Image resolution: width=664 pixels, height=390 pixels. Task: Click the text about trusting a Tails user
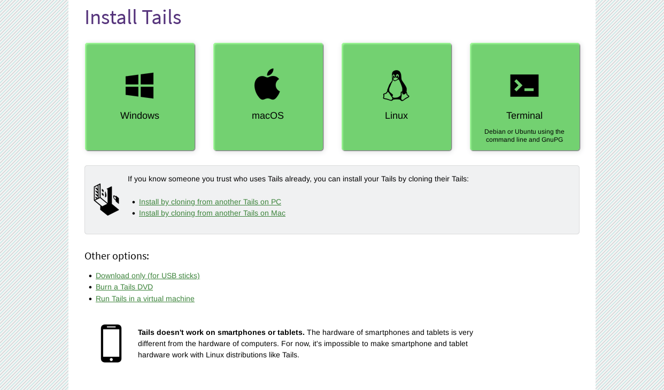298,179
